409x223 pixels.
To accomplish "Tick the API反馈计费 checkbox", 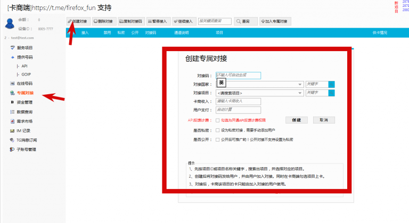I will coord(217,120).
